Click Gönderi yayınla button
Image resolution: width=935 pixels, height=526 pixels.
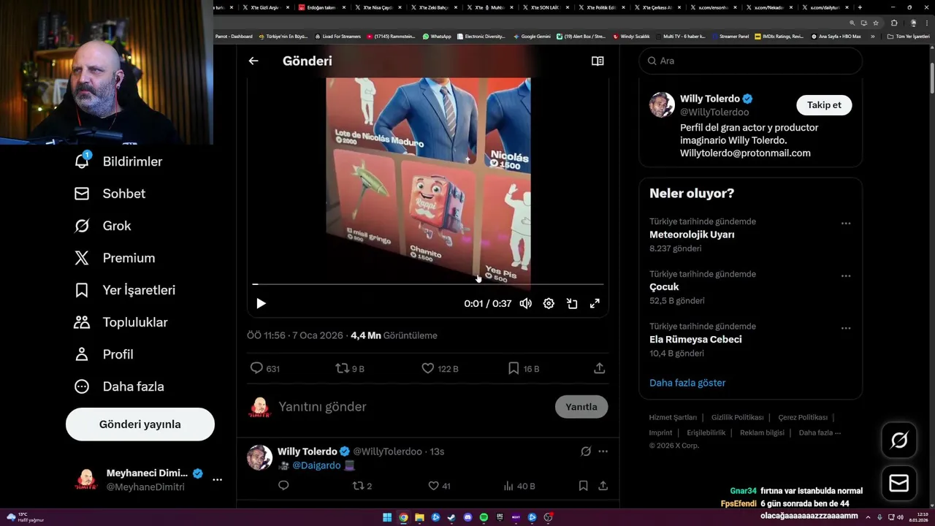point(140,424)
